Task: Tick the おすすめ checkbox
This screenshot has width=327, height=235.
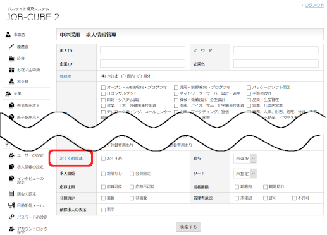Action: [x=103, y=159]
